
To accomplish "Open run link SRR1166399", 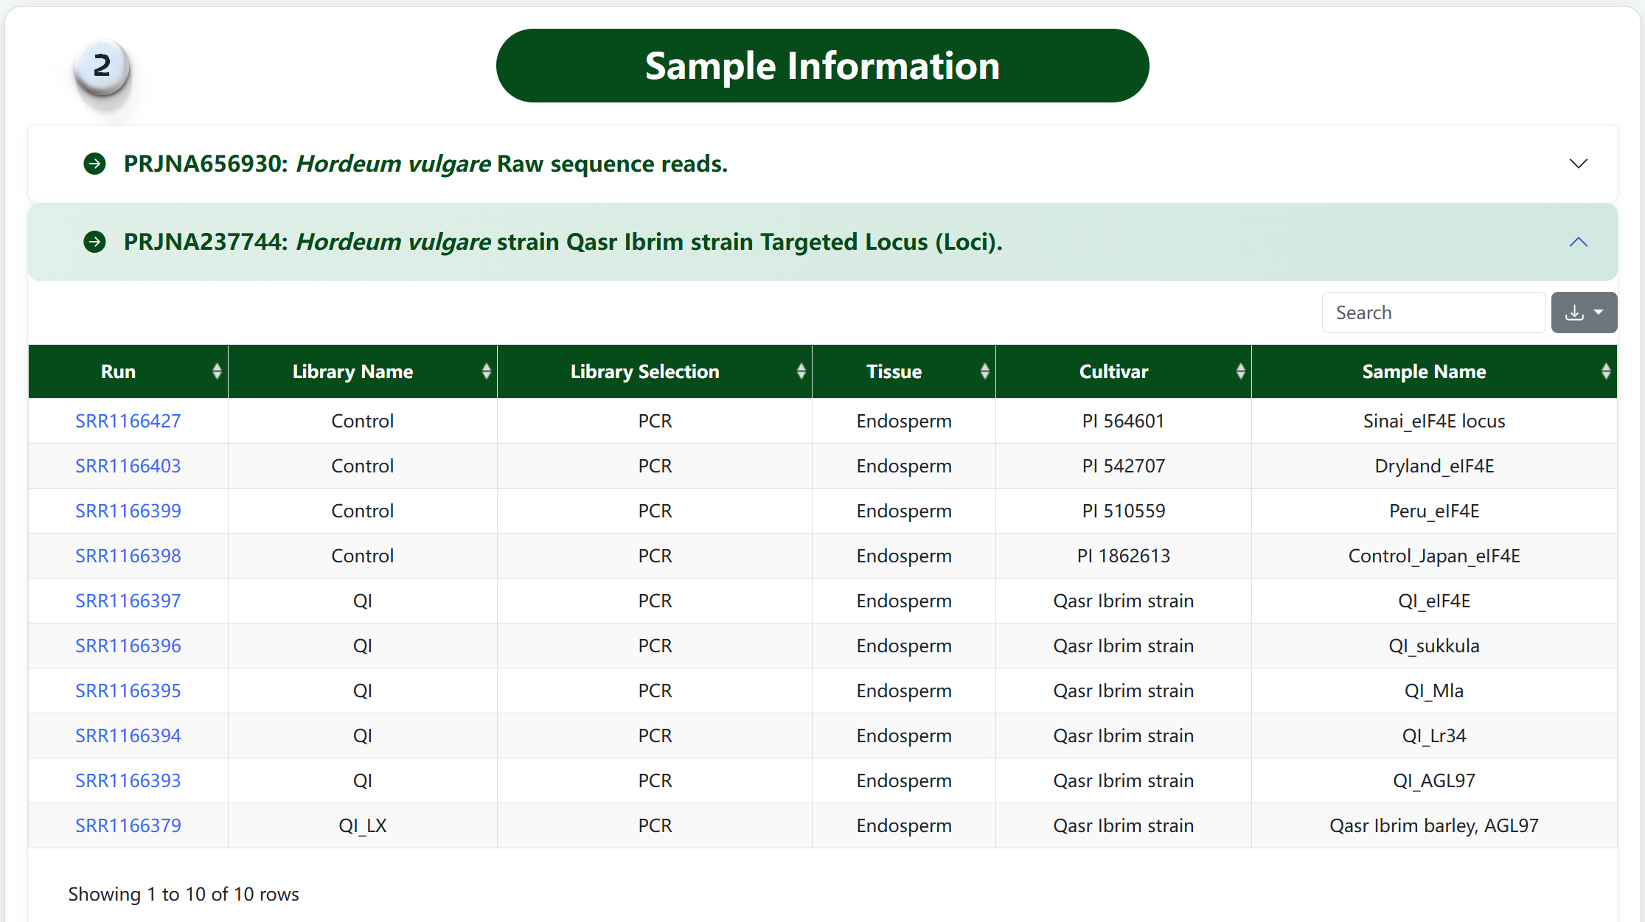I will [128, 511].
